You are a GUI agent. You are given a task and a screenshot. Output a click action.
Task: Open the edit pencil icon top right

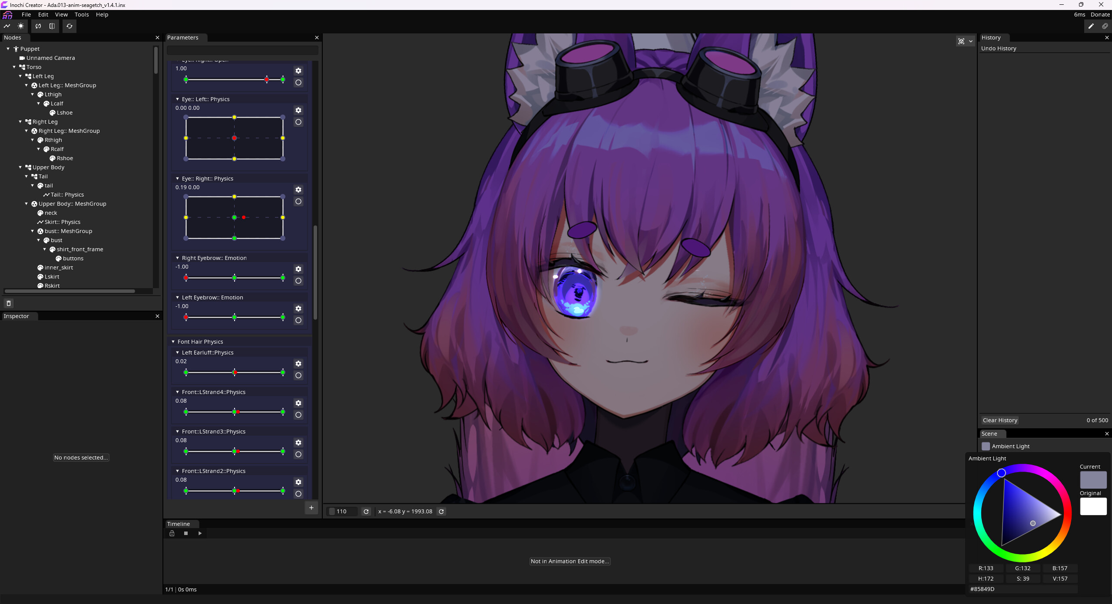point(1091,26)
